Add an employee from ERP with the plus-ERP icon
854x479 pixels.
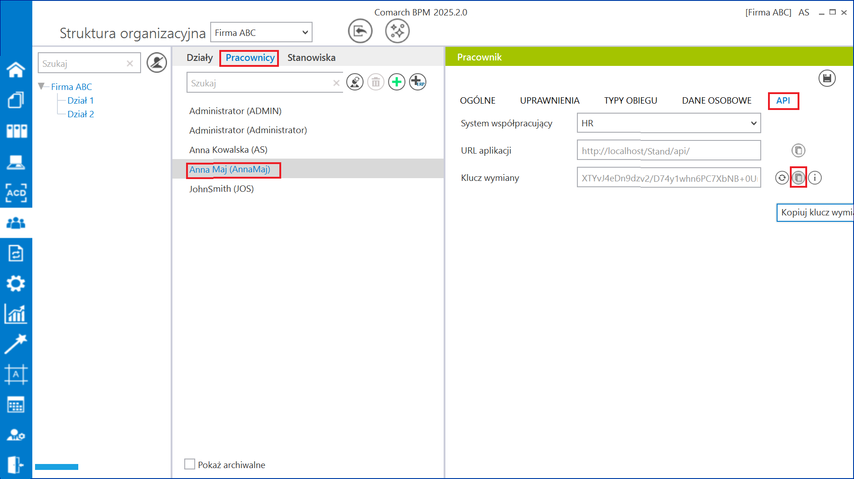(418, 82)
